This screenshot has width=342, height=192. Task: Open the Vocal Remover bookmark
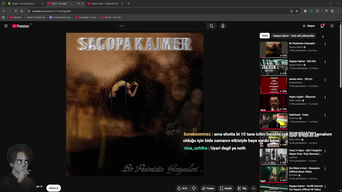pyautogui.click(x=60, y=17)
